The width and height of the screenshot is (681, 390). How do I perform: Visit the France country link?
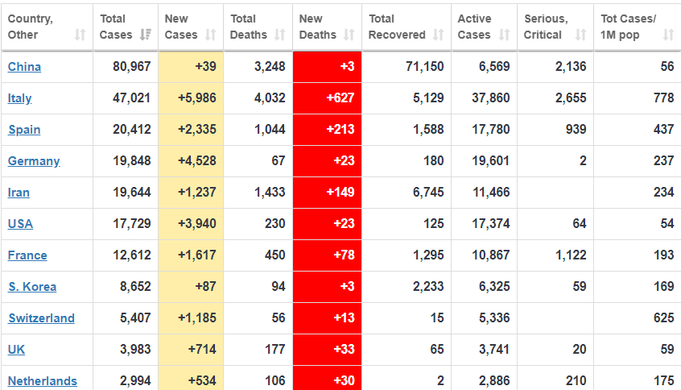coord(27,255)
